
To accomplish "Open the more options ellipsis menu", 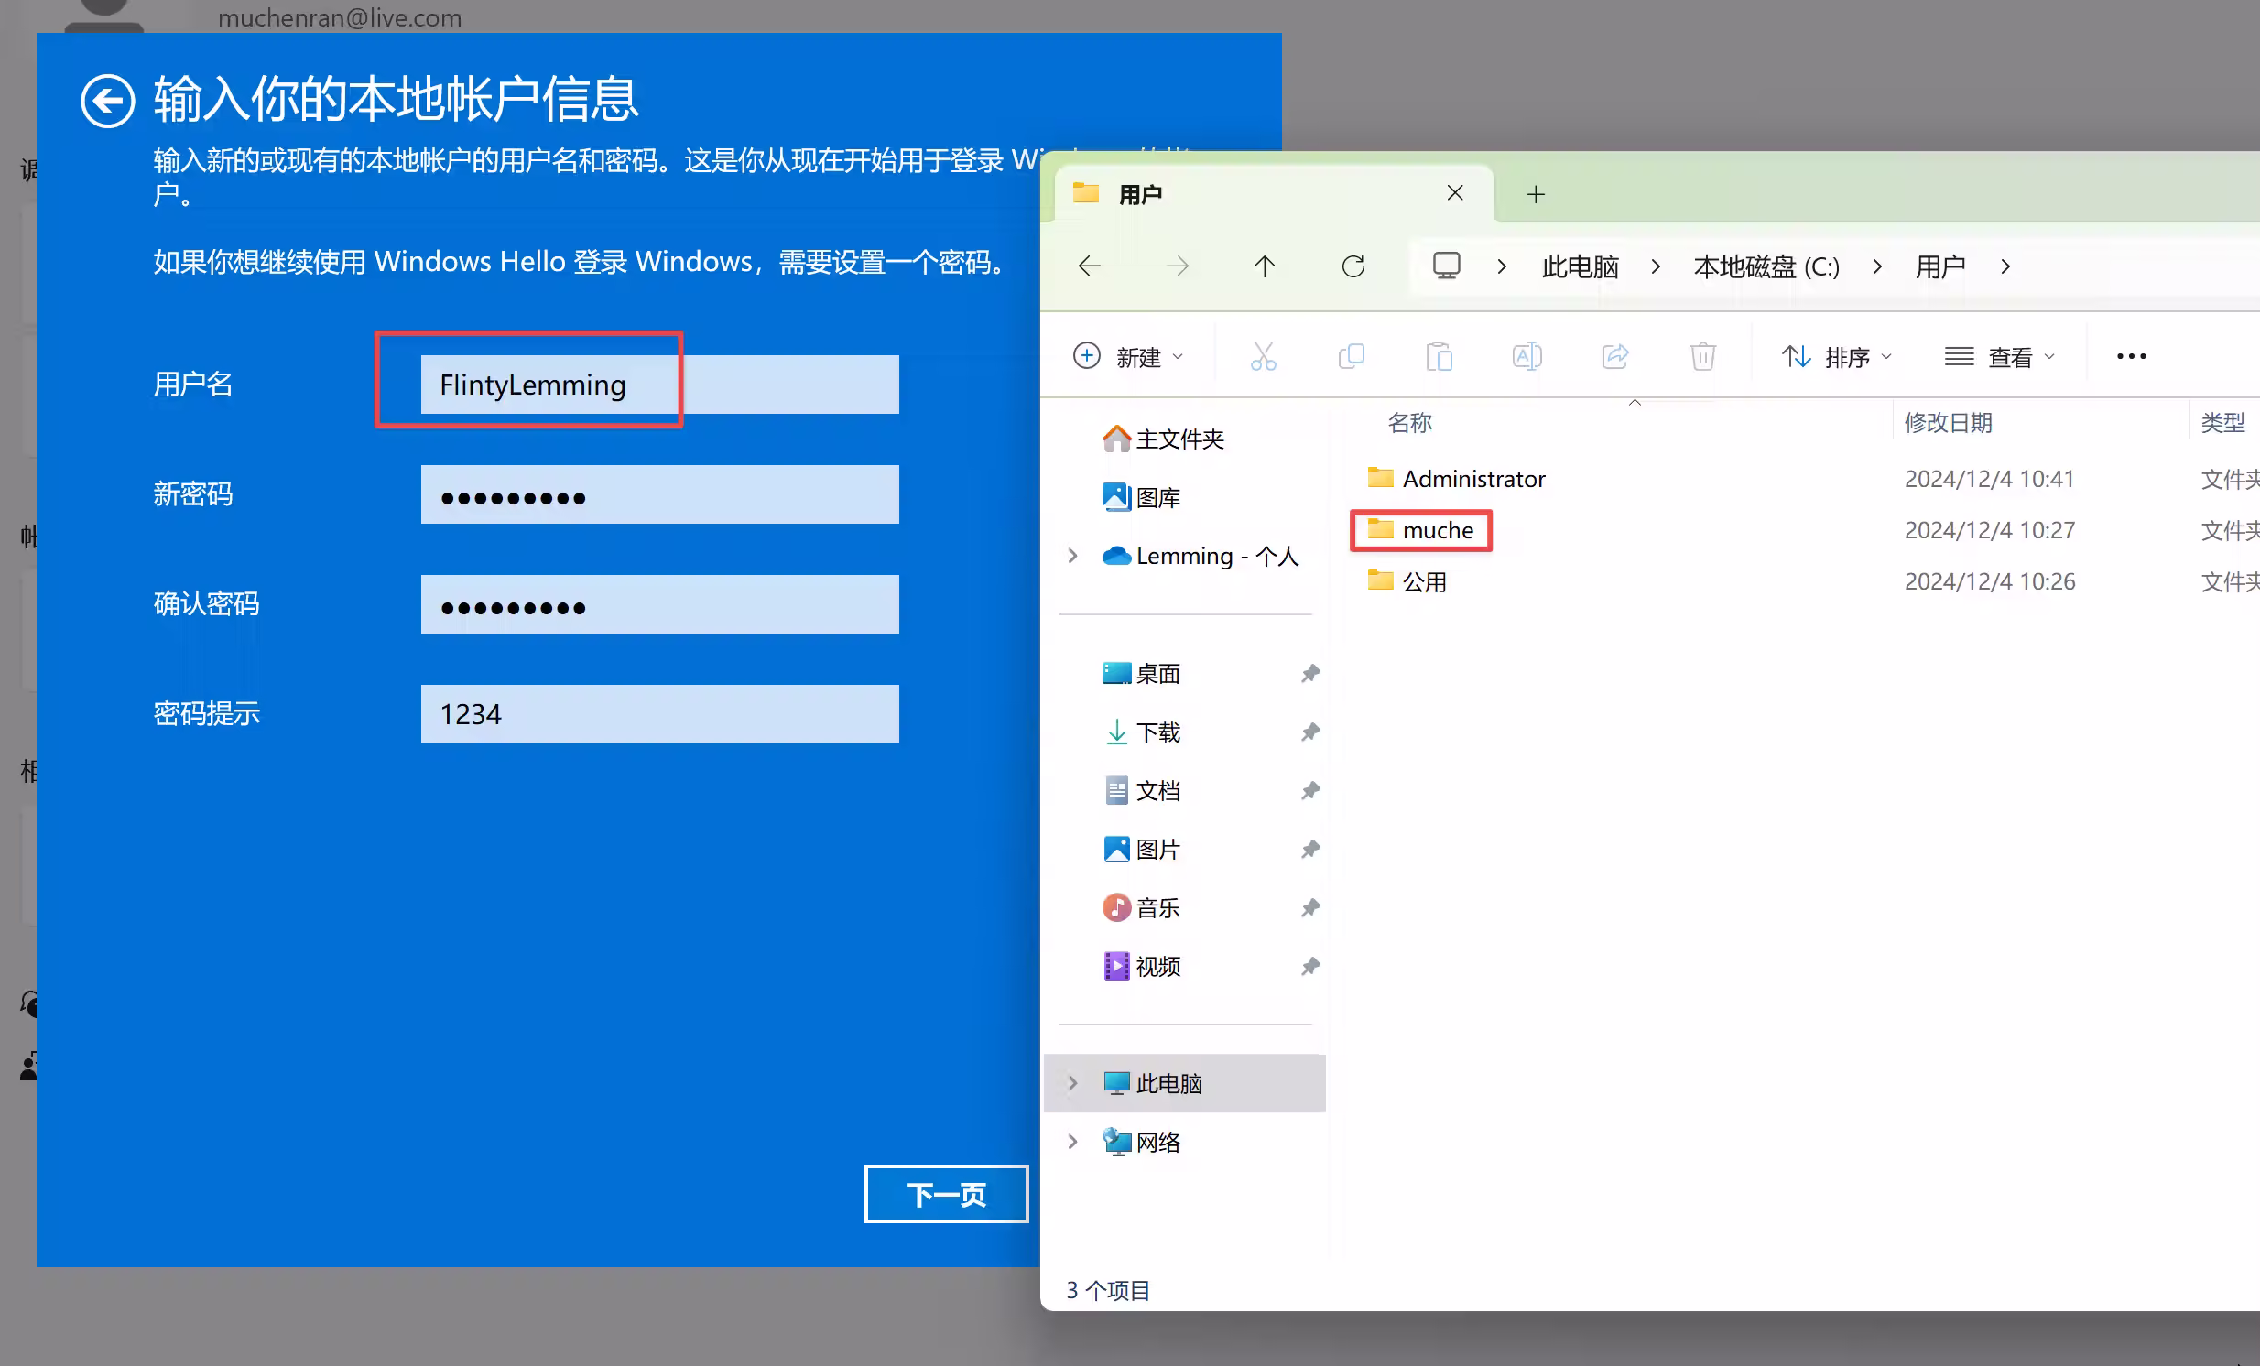I will (2131, 357).
